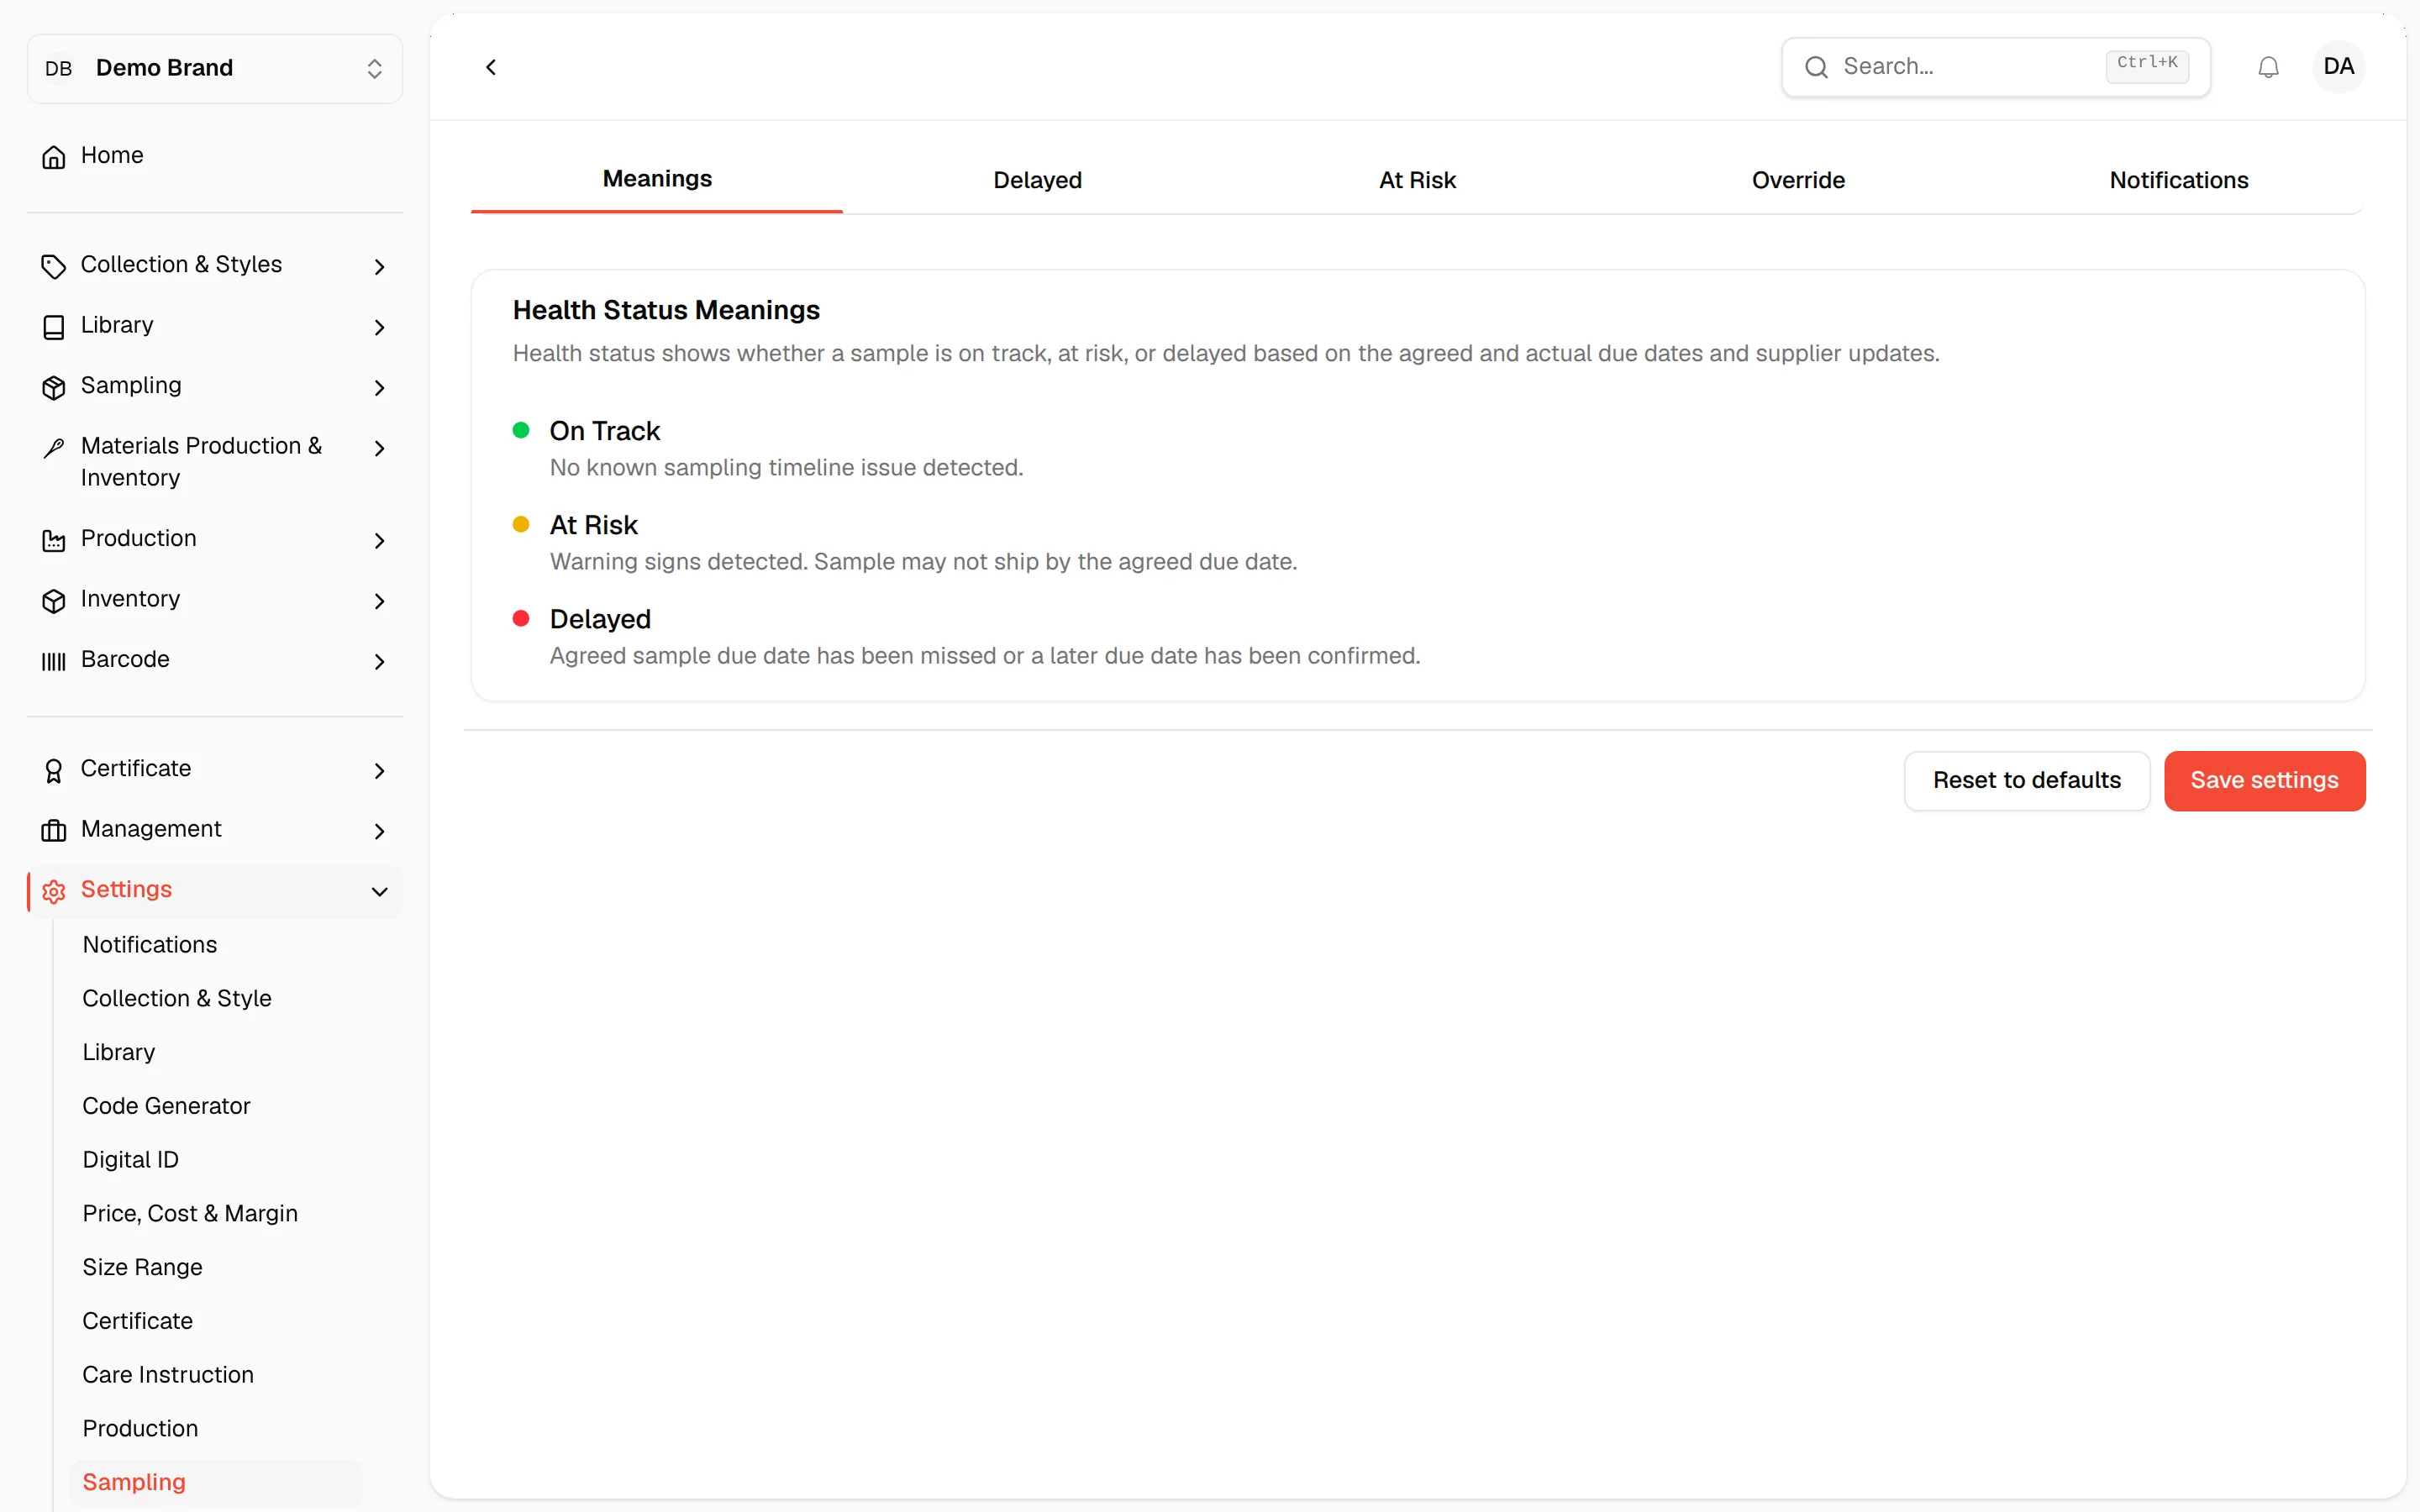Open Code Generator settings
2420x1512 pixels.
click(166, 1105)
